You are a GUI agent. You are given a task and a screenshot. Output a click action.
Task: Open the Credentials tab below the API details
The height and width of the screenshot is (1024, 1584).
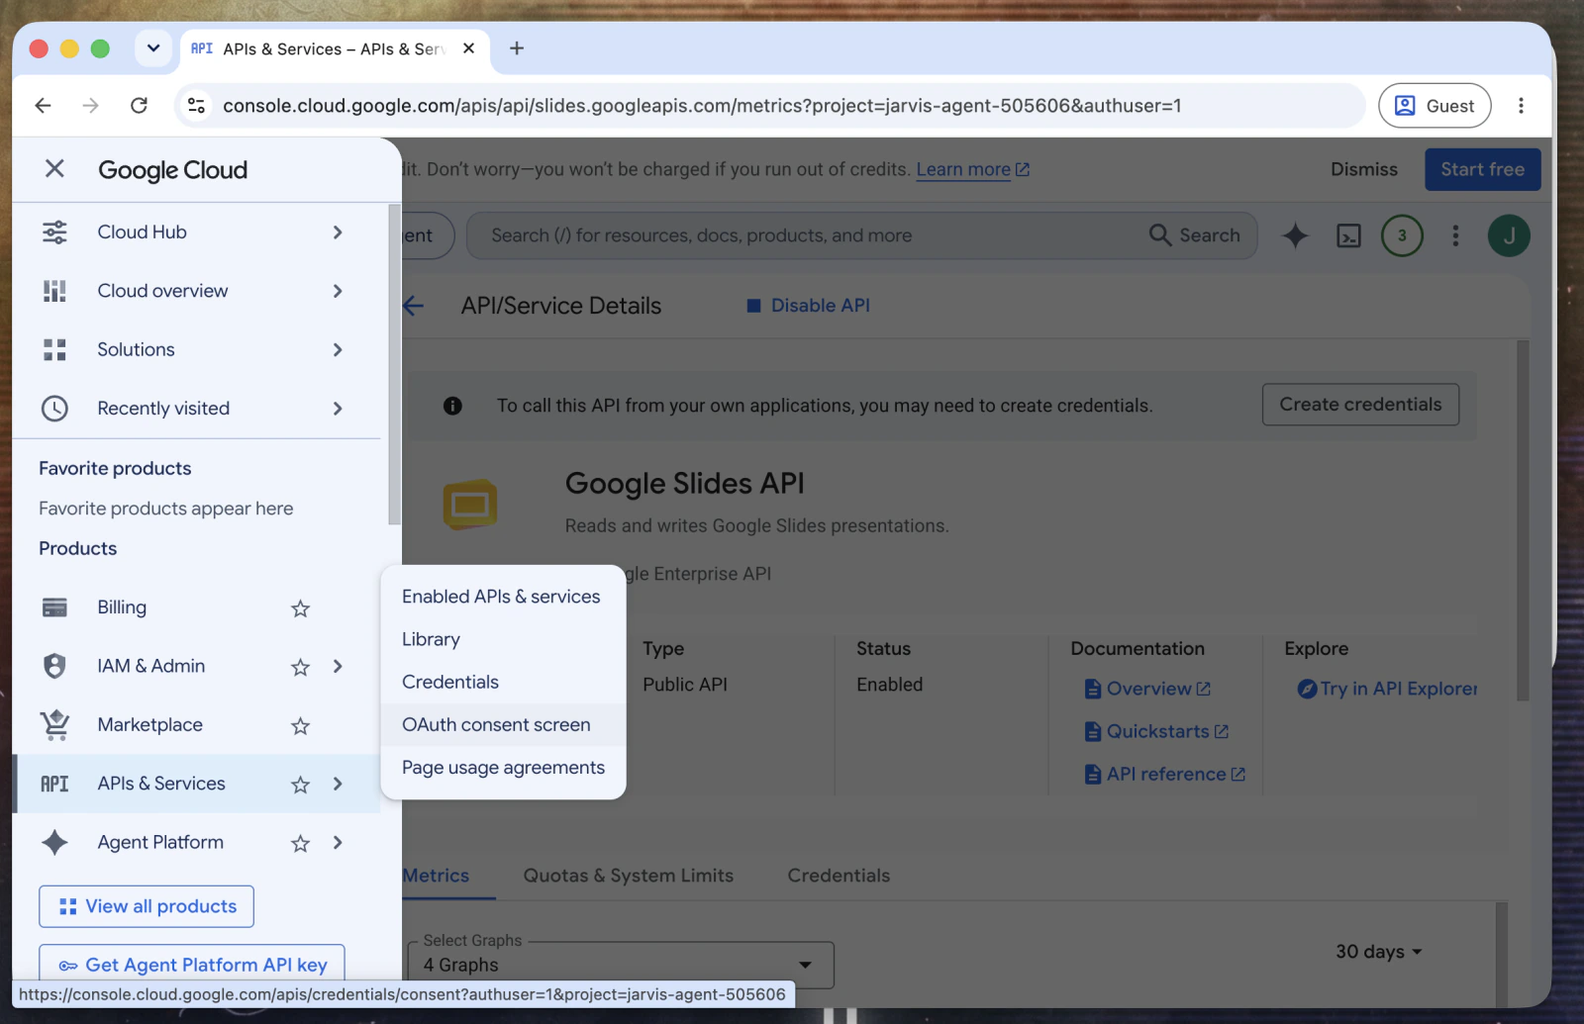tap(839, 876)
